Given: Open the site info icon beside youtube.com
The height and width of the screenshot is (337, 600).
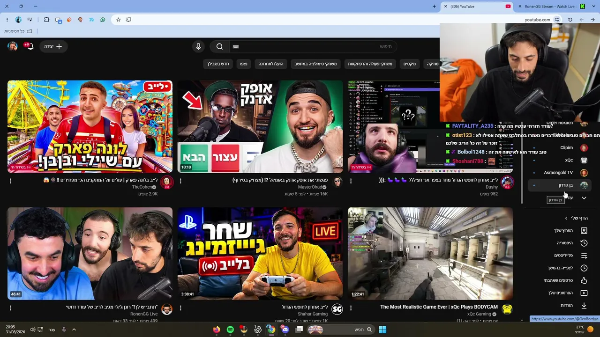Looking at the screenshot, I should point(557,20).
